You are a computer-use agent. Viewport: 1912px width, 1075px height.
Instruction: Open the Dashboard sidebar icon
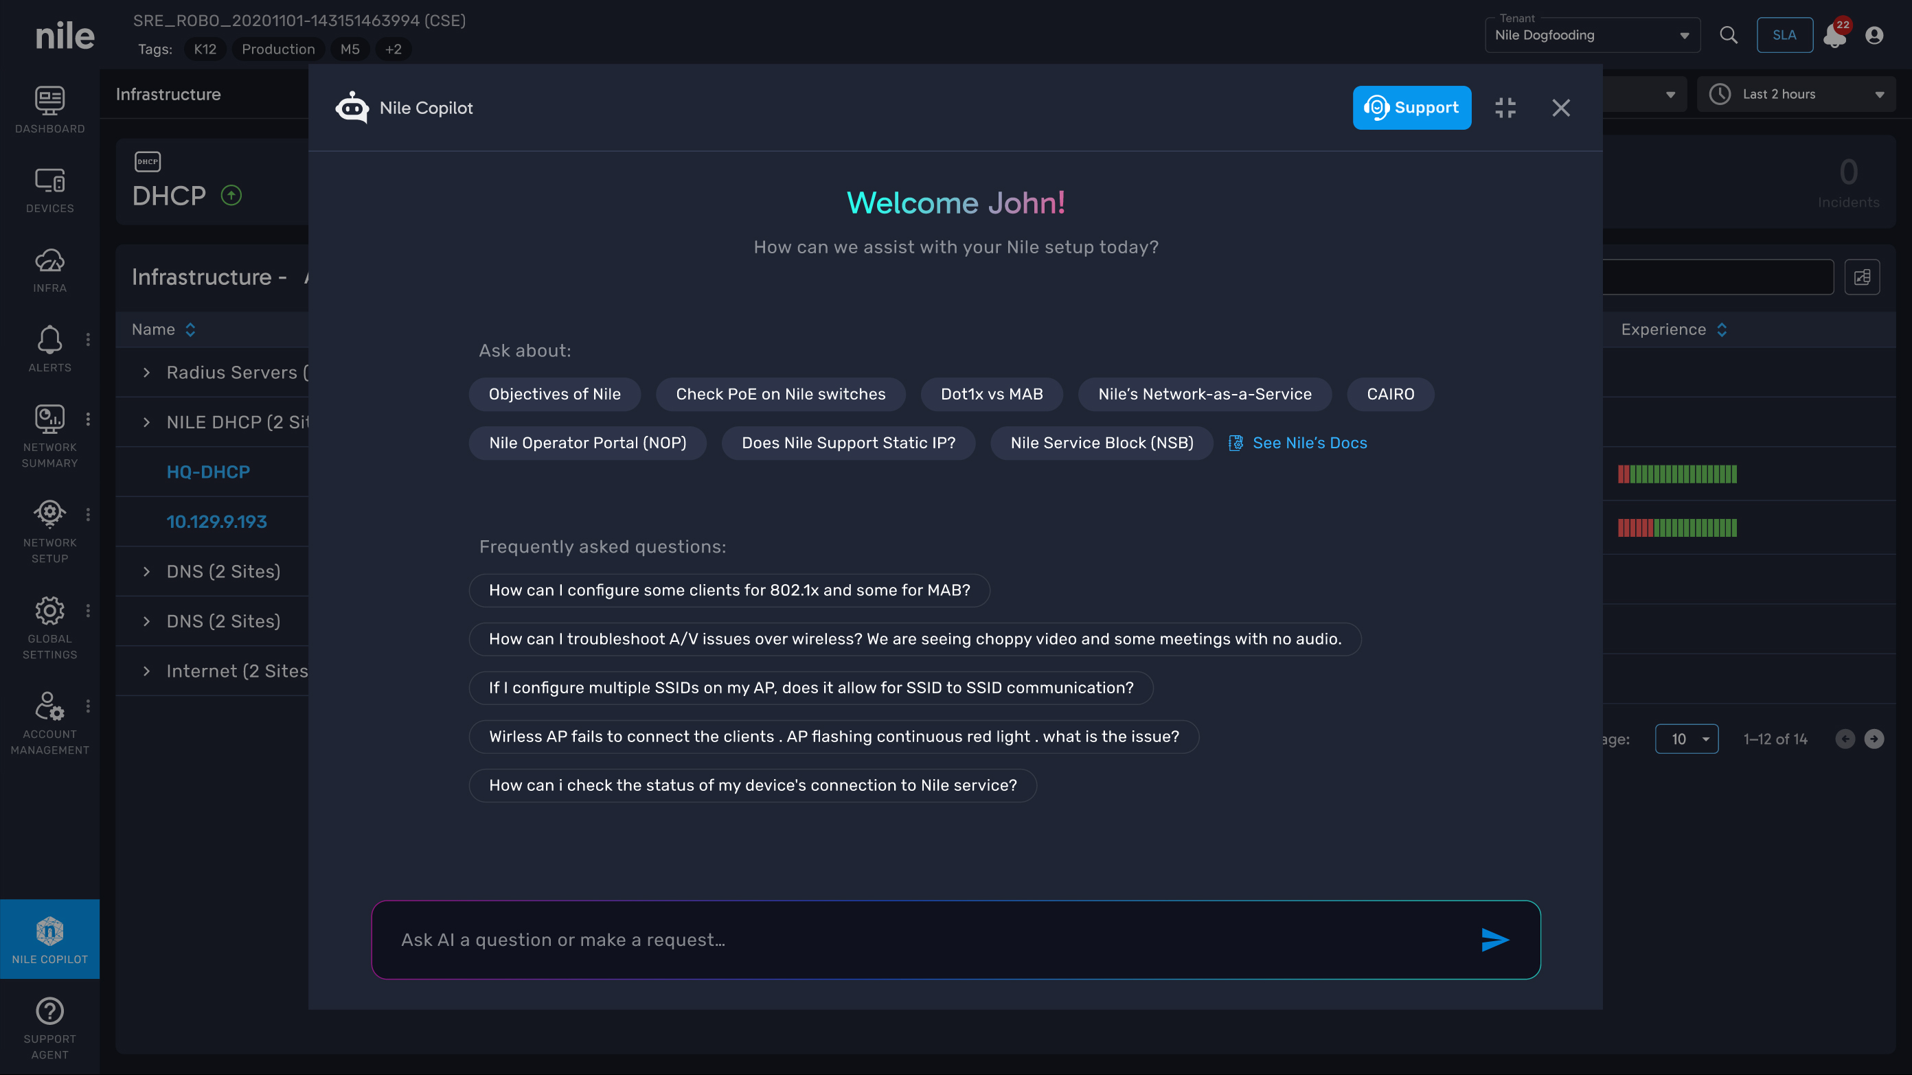pos(49,109)
